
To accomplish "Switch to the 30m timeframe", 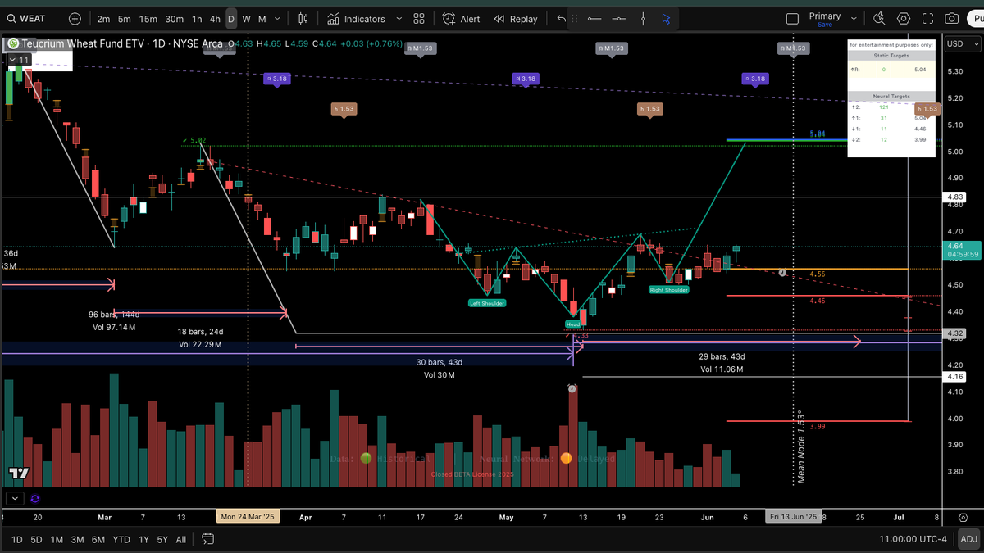I will click(x=174, y=19).
